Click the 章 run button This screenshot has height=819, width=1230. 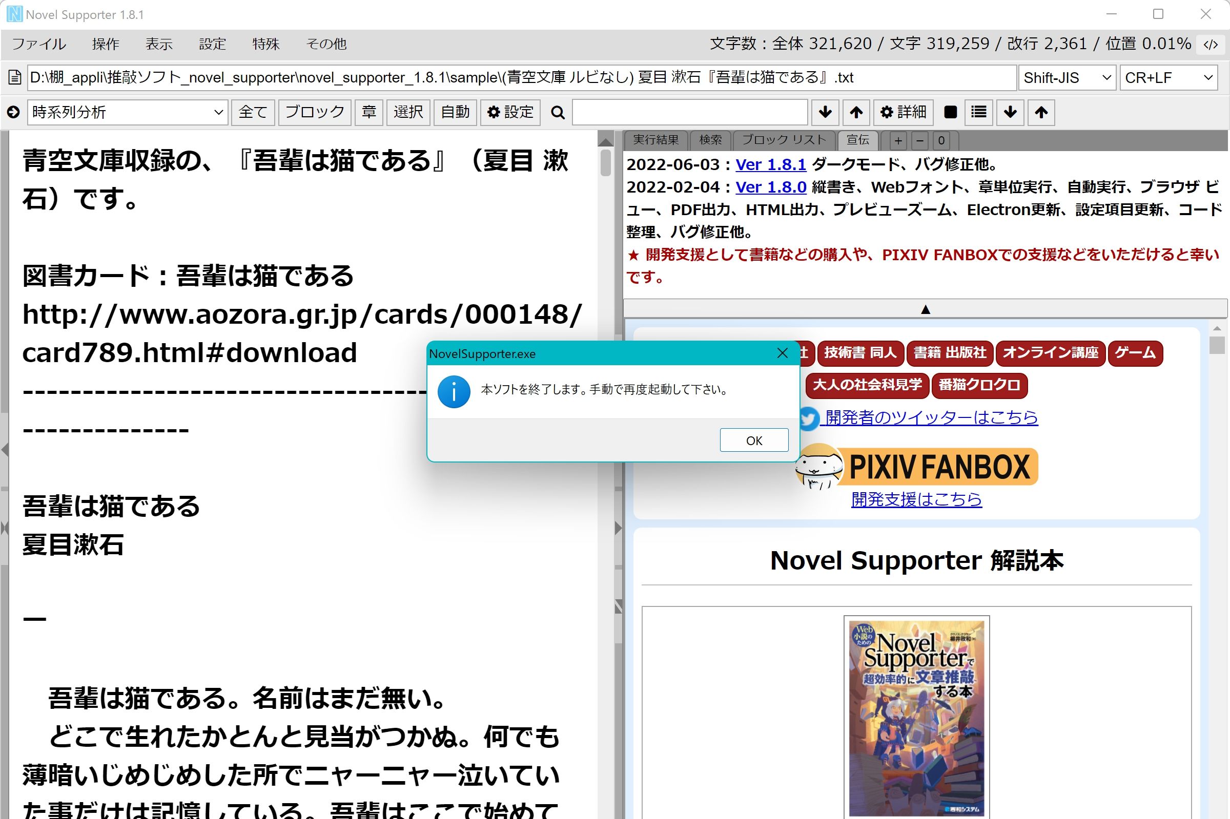coord(369,112)
